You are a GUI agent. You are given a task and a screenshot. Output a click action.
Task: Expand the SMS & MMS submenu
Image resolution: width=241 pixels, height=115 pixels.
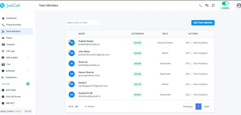tap(28, 57)
